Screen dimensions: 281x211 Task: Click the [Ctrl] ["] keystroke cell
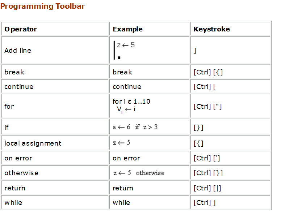click(x=230, y=106)
